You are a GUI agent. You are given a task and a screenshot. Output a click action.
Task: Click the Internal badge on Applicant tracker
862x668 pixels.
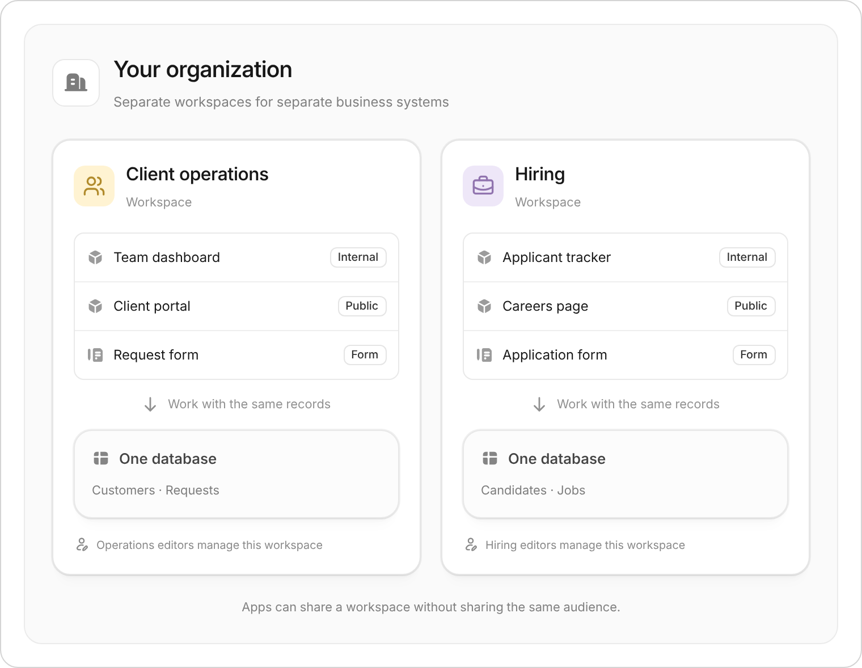(x=747, y=257)
